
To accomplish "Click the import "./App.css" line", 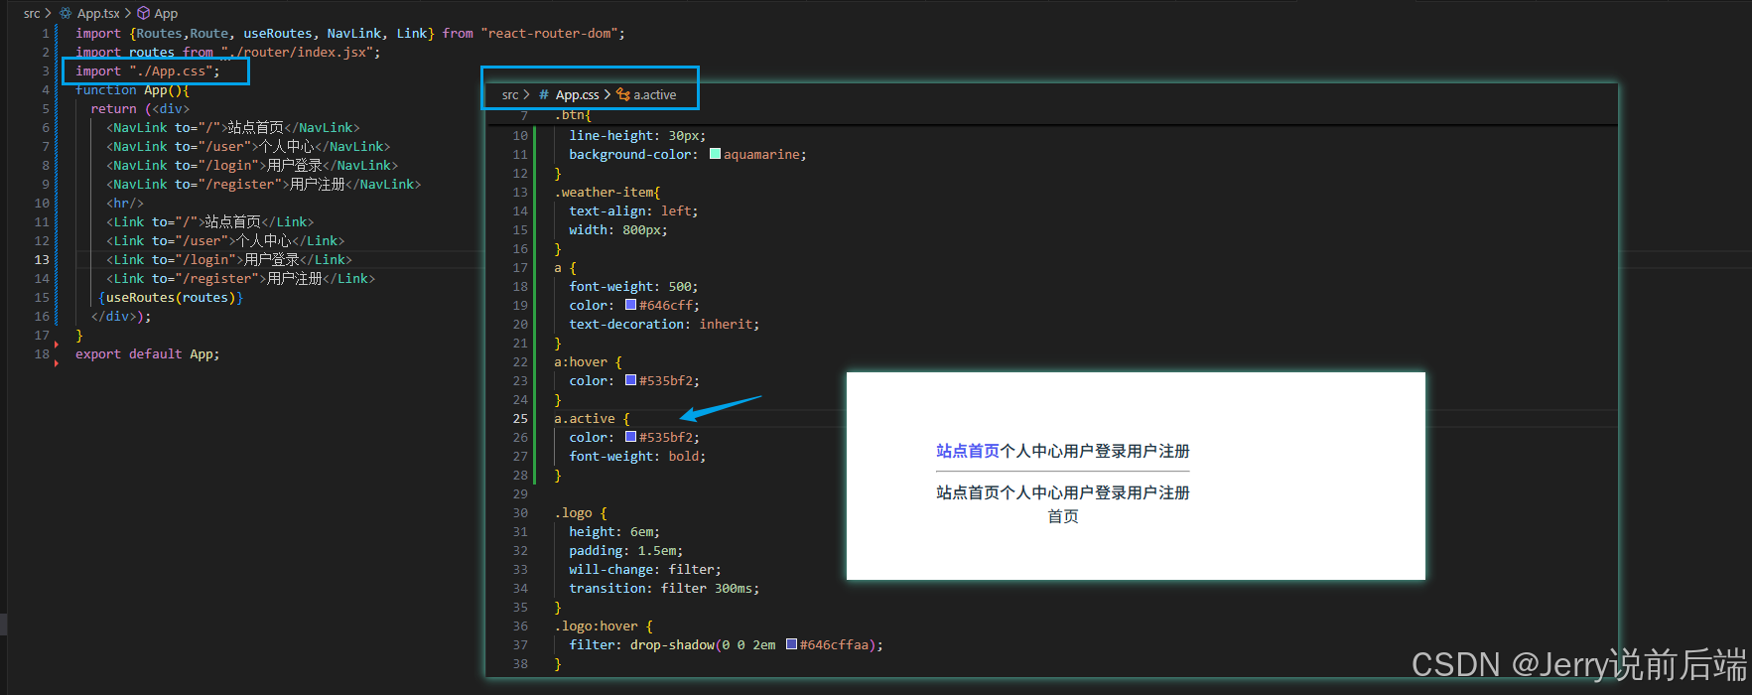I will tap(148, 71).
